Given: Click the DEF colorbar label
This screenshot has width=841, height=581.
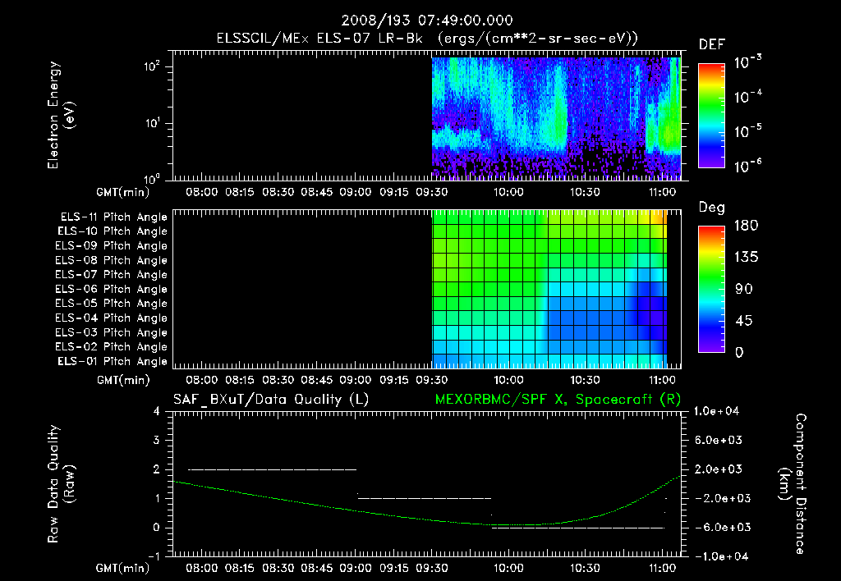Looking at the screenshot, I should point(712,45).
